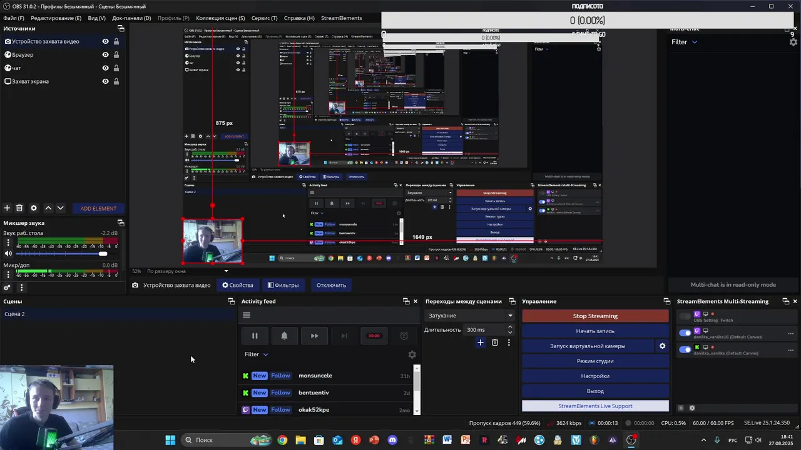Open source properties gear in Sources toolbar
801x450 pixels.
coord(34,208)
